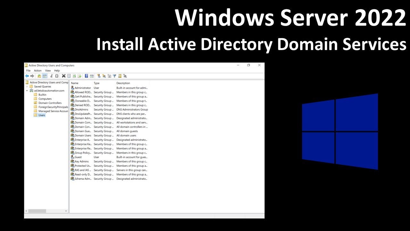Open the Action menu
410x231 pixels.
click(x=38, y=71)
